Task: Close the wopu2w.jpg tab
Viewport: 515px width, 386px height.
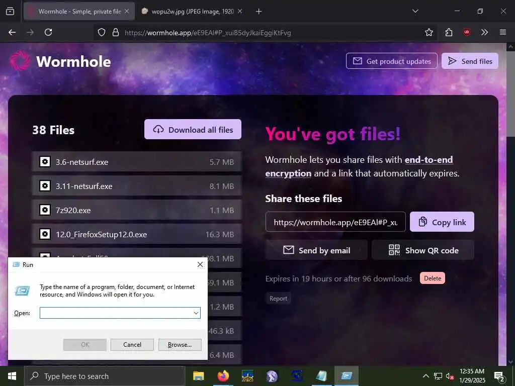Action: tap(240, 12)
